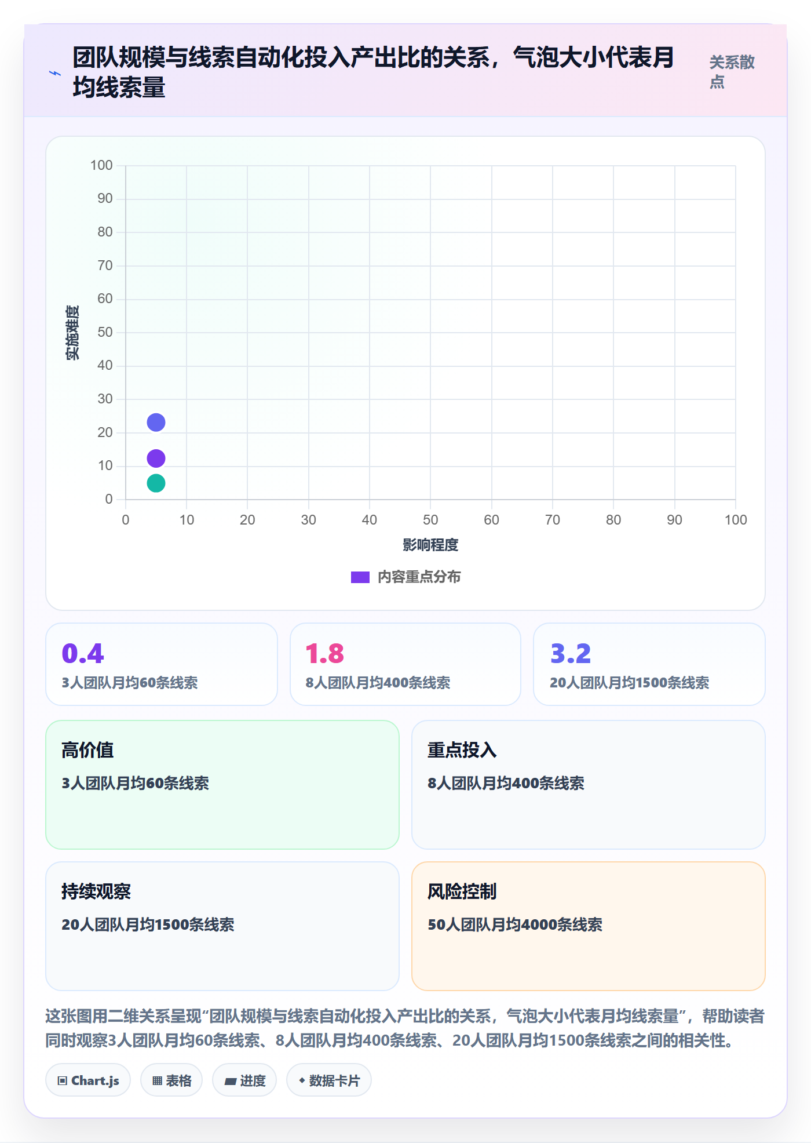Toggle the 内容重点分布 legend color swatch
Screen dimensions: 811x1143
click(360, 577)
